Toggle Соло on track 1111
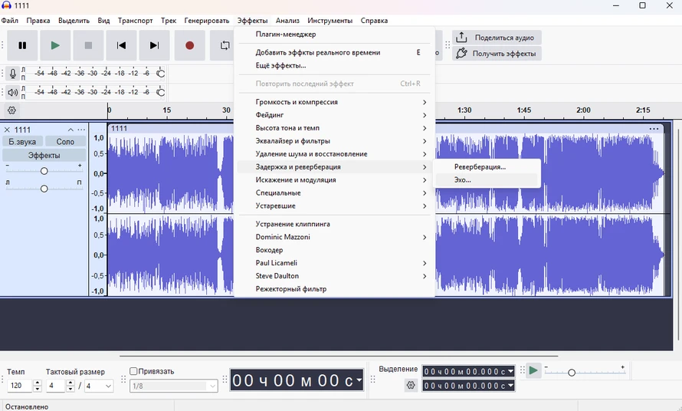Image resolution: width=682 pixels, height=411 pixels. (65, 142)
